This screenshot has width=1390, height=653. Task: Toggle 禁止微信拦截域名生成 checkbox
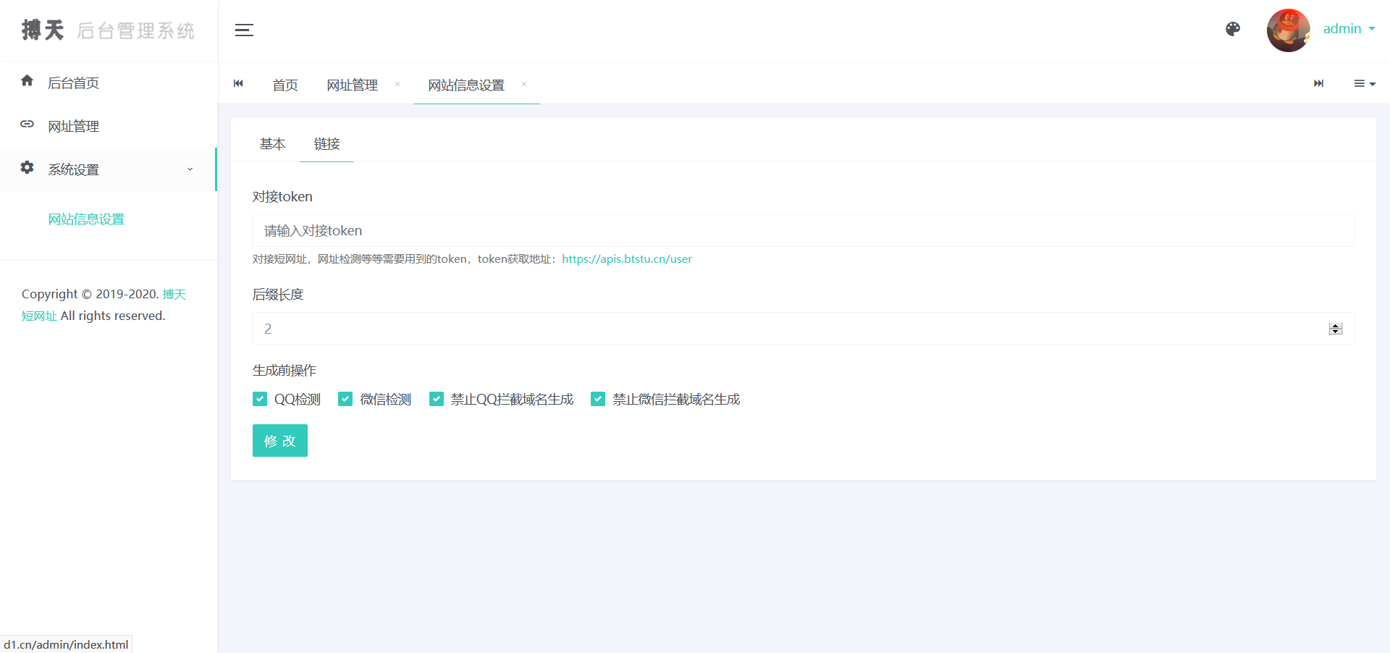(598, 399)
